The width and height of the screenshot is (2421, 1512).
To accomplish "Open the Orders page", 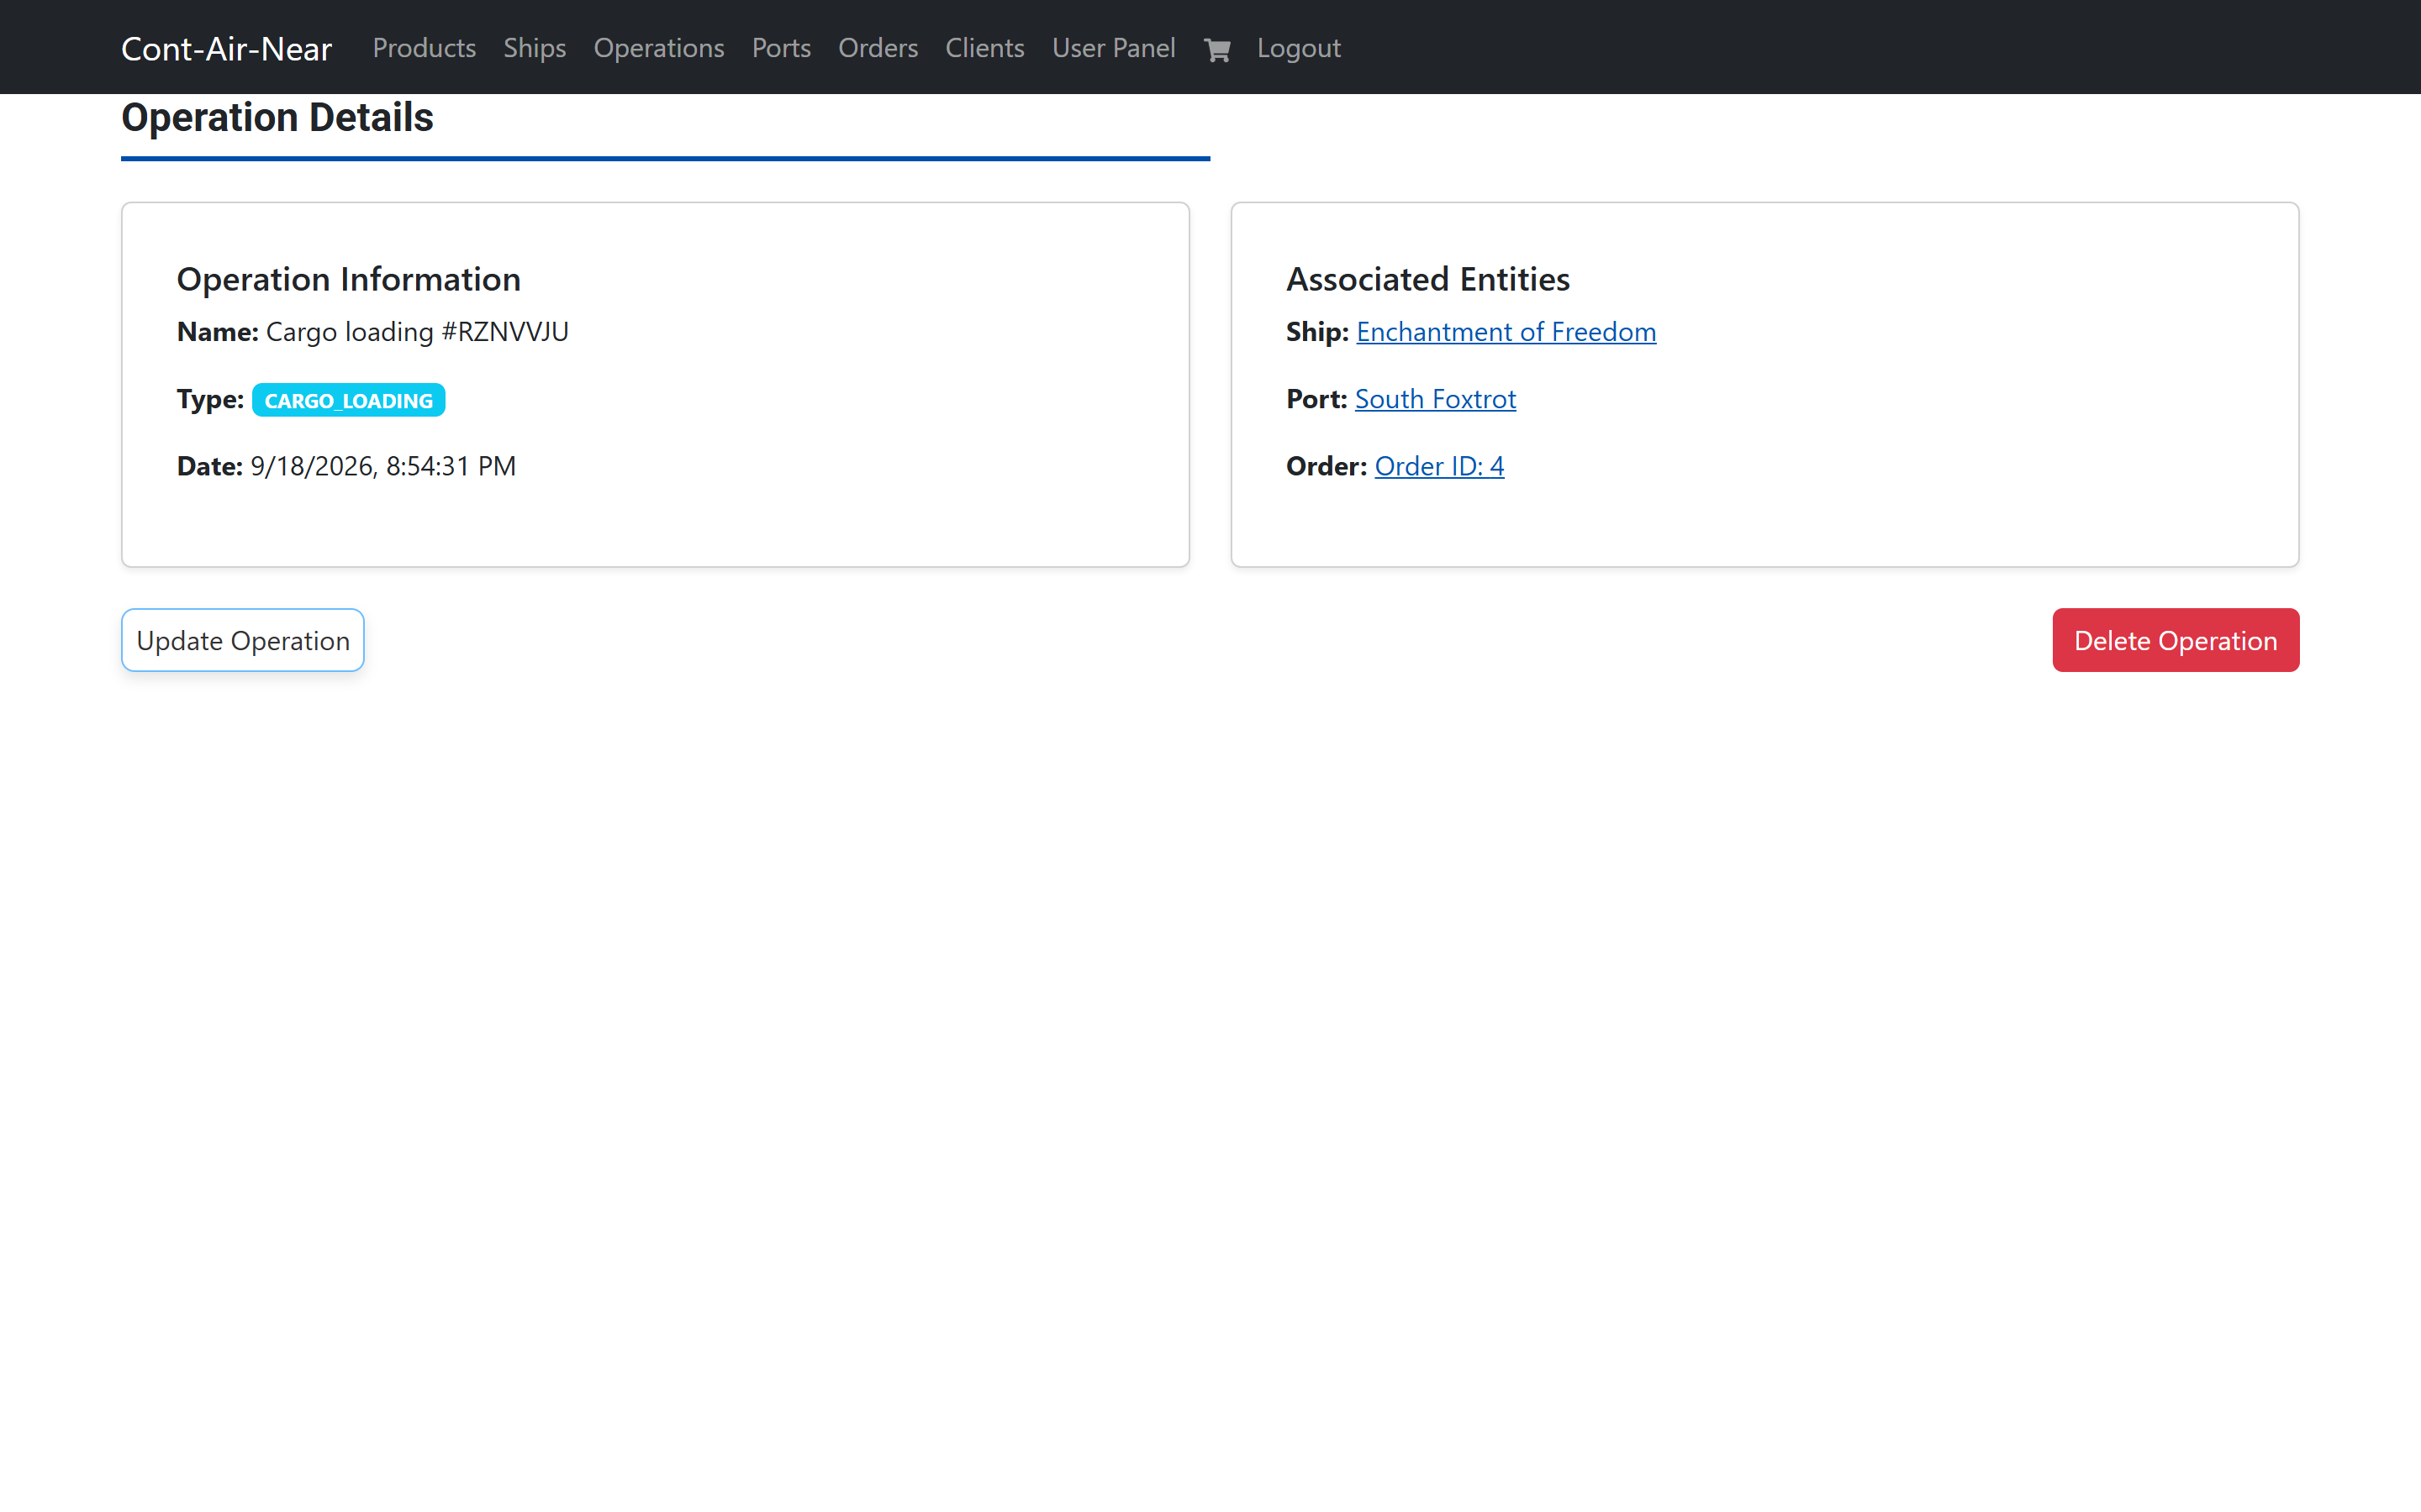I will [x=878, y=48].
